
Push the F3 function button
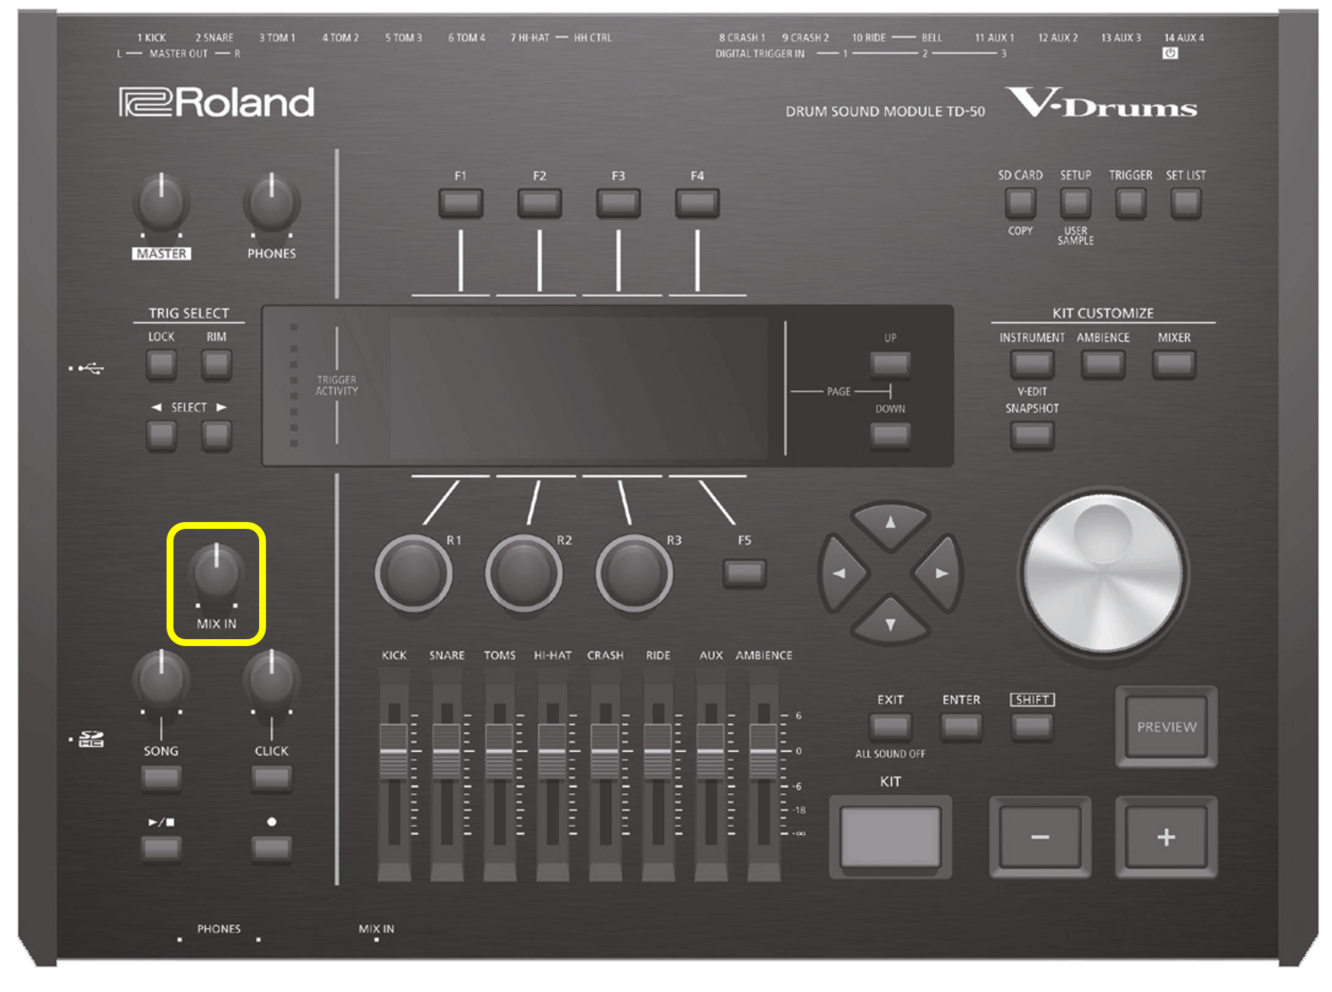[618, 203]
